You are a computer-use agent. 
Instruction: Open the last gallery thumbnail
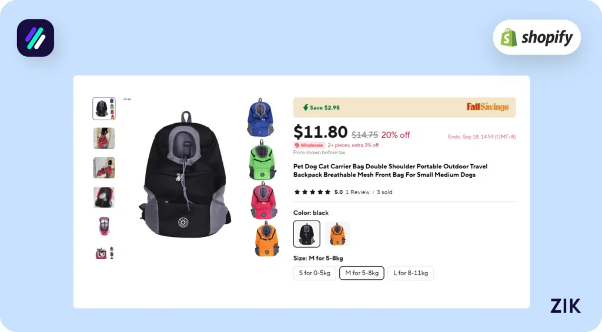(104, 253)
